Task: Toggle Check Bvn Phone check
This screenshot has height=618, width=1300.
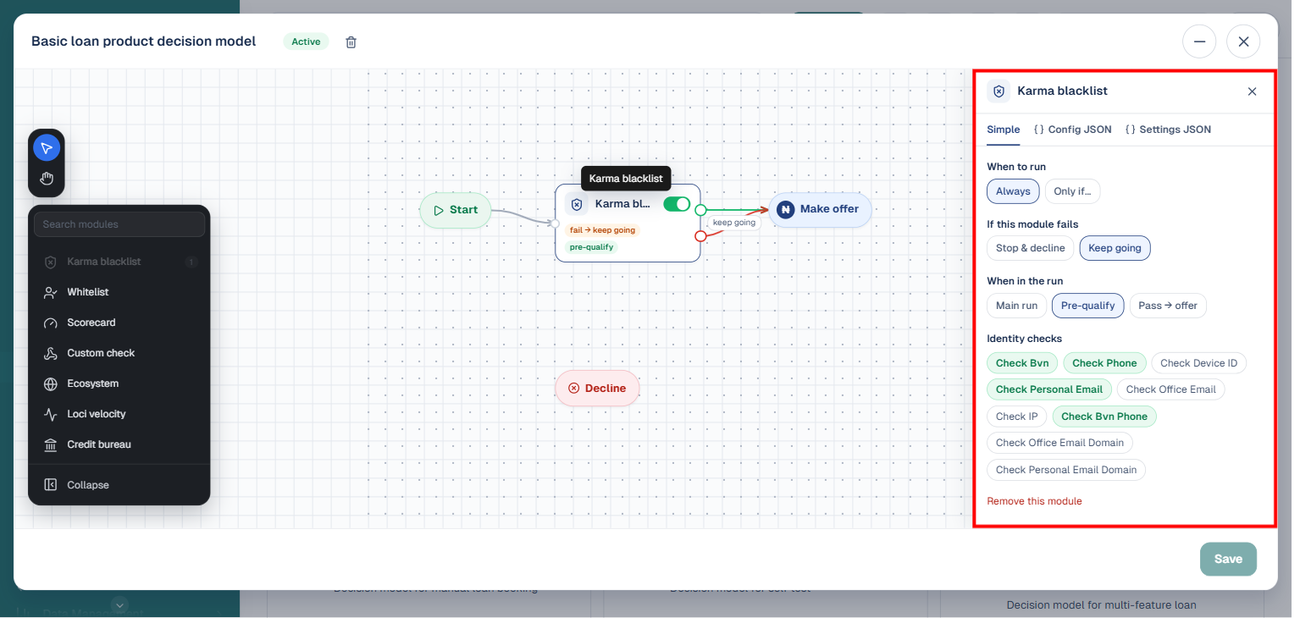Action: (1104, 417)
